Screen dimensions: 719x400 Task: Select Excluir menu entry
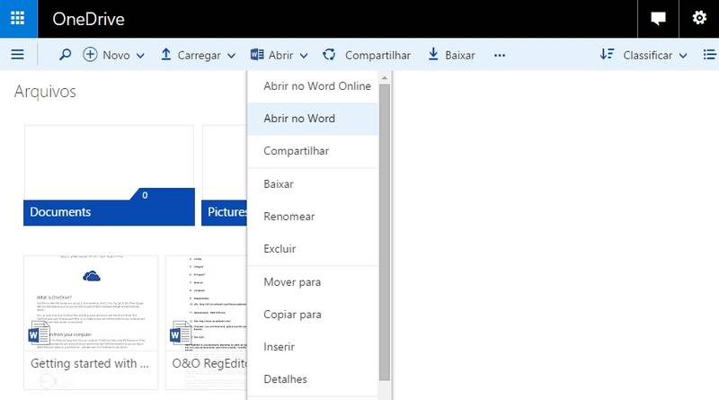click(x=313, y=249)
